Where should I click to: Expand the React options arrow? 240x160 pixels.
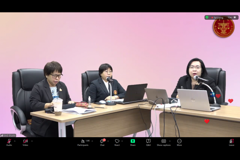pos(122,141)
